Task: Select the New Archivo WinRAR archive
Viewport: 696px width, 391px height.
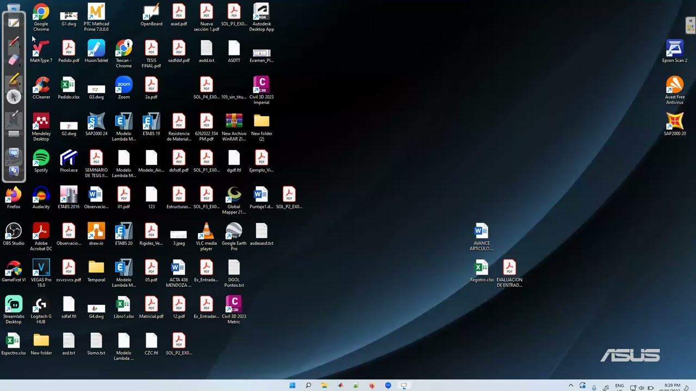Action: point(234,127)
